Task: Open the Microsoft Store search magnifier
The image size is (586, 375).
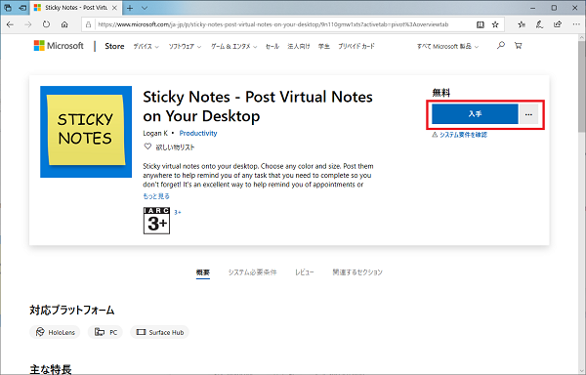Action: tap(501, 46)
